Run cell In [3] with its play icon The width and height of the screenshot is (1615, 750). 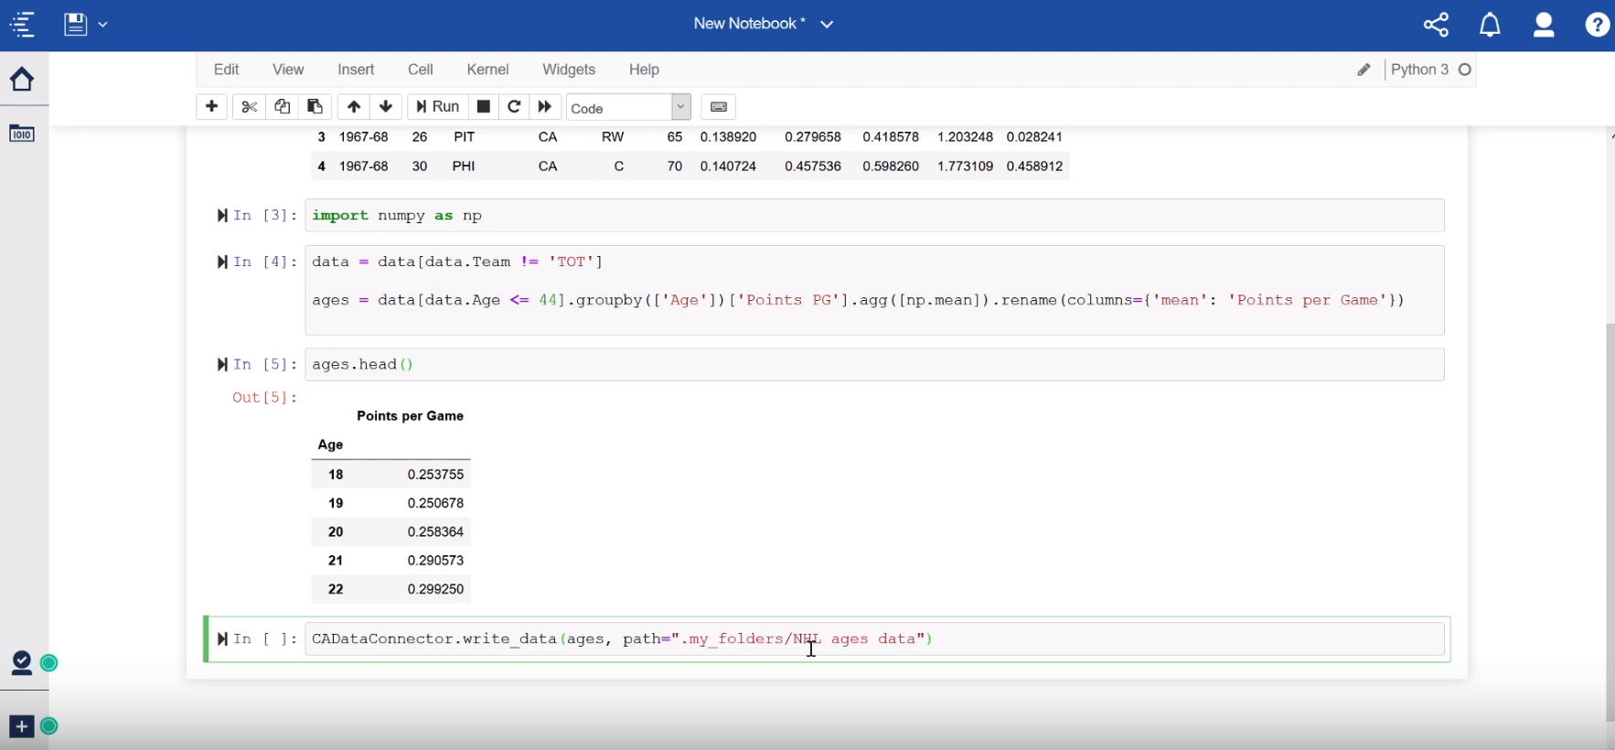point(222,216)
